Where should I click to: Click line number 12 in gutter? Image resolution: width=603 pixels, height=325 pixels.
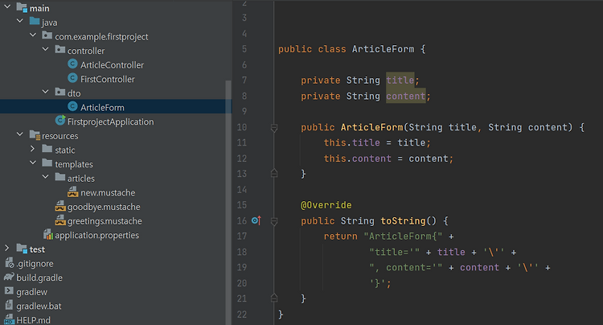tap(241, 158)
